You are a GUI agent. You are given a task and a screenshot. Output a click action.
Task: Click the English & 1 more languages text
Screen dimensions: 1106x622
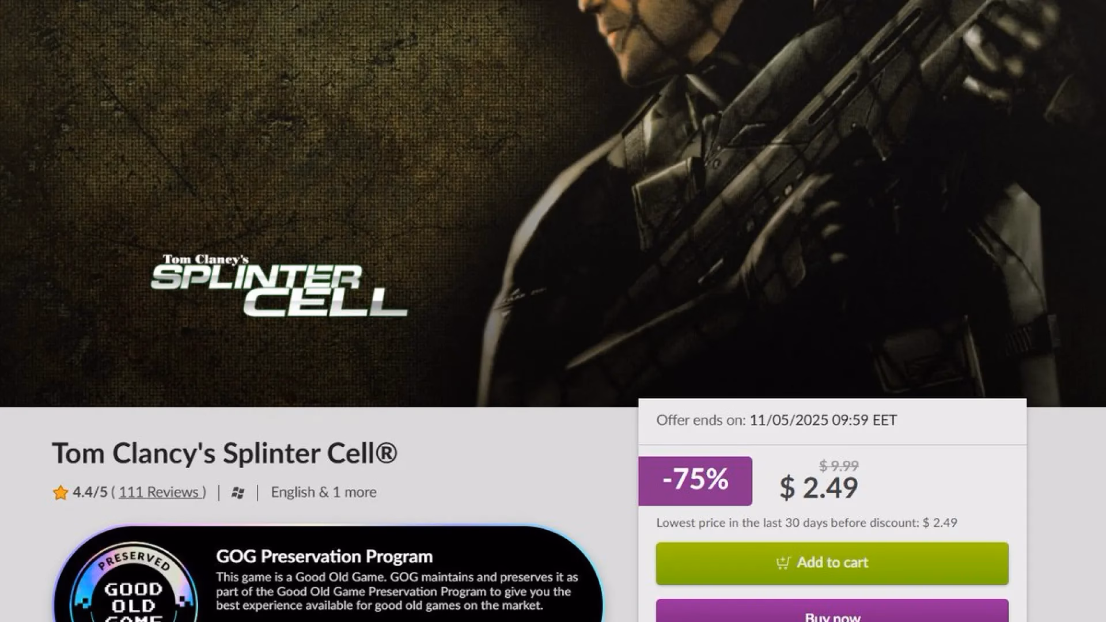323,492
